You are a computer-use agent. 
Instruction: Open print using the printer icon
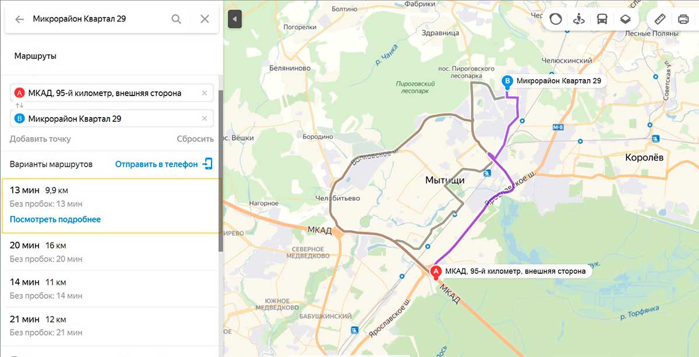point(683,19)
